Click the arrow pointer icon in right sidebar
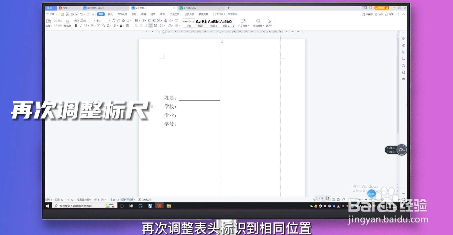The width and height of the screenshot is (453, 235). coord(403,52)
